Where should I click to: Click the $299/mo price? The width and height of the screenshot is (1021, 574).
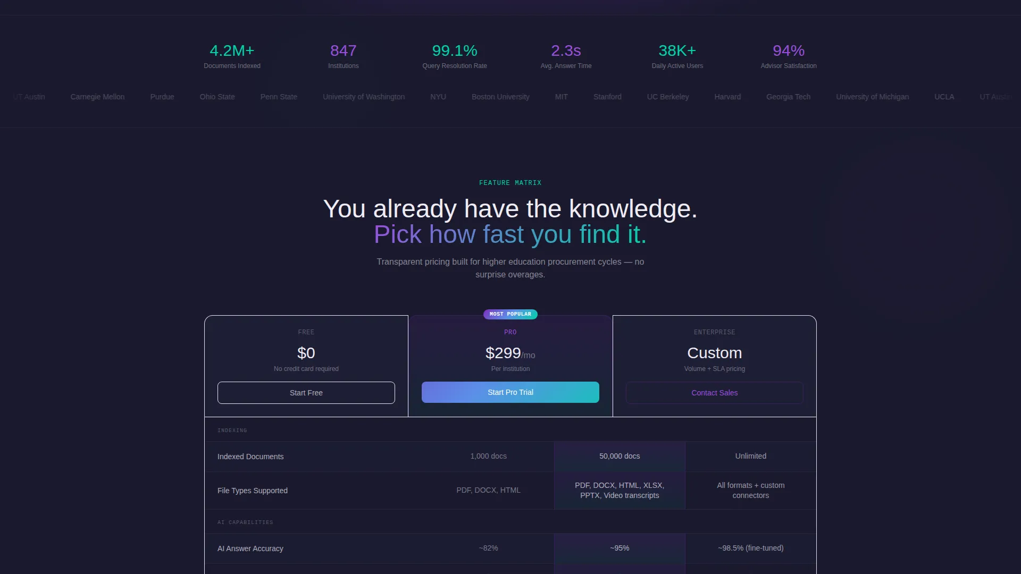point(510,353)
